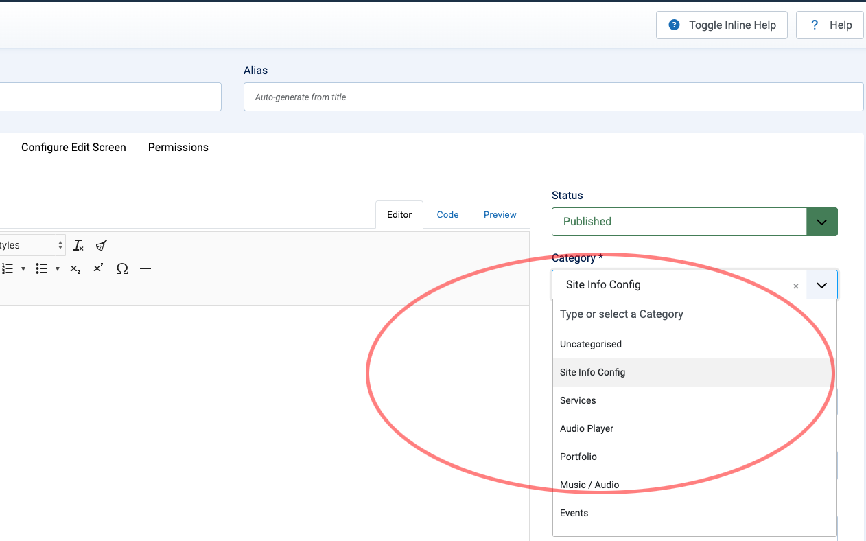Expand the bulleted list style options arrow
This screenshot has width=866, height=541.
58,268
